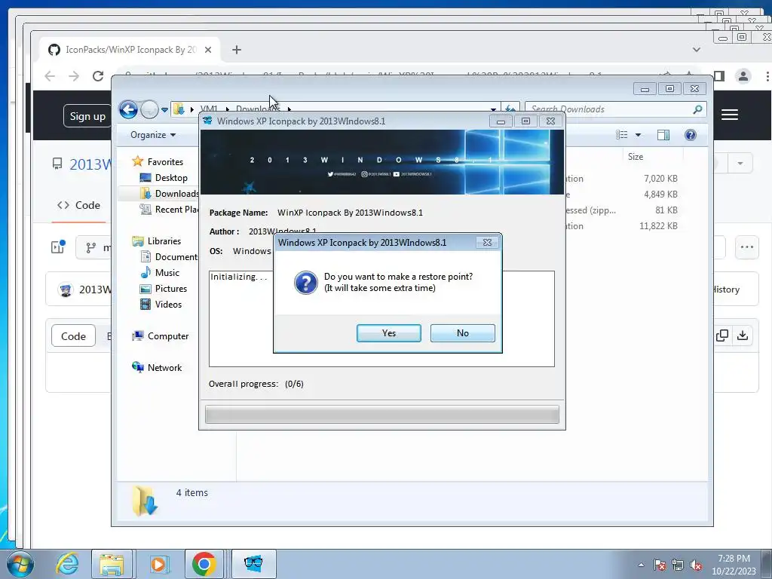Open Chrome's tab search chevron

(x=696, y=50)
